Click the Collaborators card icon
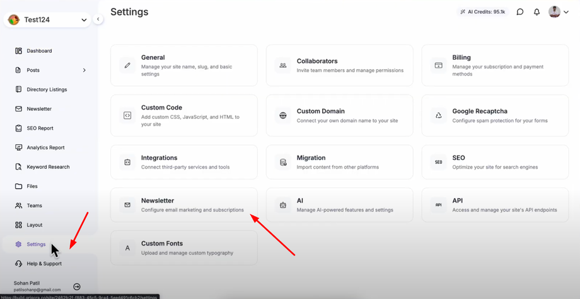Screen dimensions: 580x299 (283, 65)
